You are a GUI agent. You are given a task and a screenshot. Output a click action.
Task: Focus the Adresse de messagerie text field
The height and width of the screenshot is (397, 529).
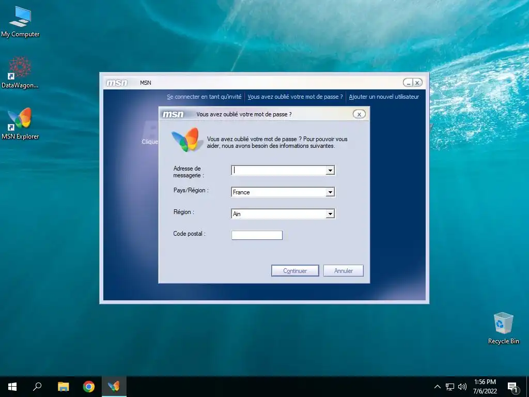point(278,171)
